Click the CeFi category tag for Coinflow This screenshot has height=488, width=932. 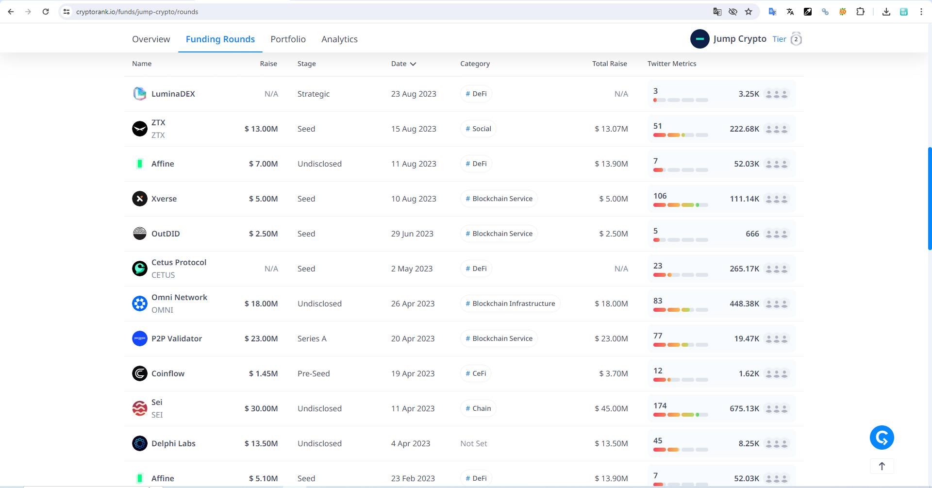click(x=476, y=373)
